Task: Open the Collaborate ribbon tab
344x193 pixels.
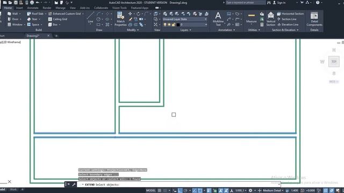Action: coord(101,8)
